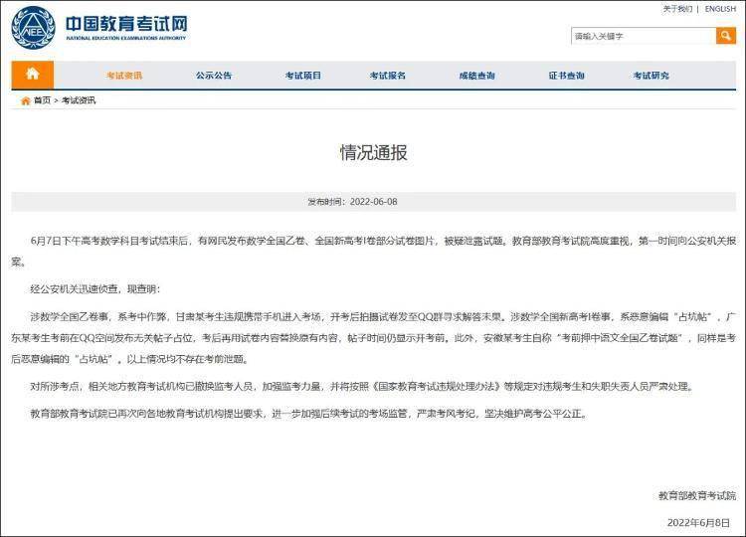Viewport: 746px width, 537px height.
Task: Click the 经公安机关迅速侦查 paragraph
Action: (95, 288)
